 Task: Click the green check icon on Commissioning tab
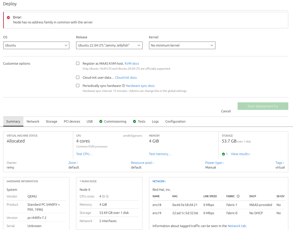point(101,121)
